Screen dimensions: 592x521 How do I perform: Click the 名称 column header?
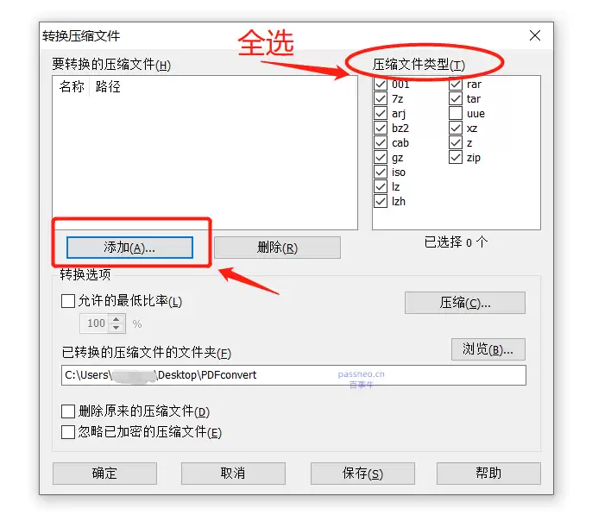coord(72,87)
